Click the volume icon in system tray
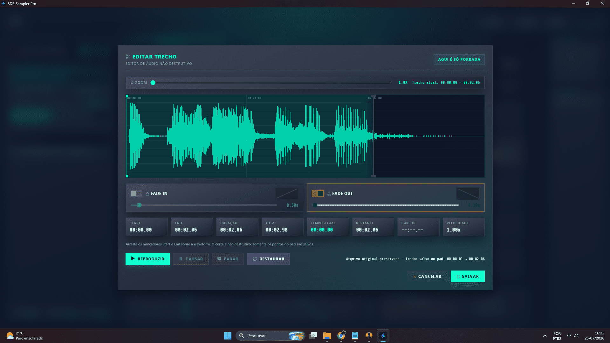This screenshot has height=343, width=610. point(576,336)
